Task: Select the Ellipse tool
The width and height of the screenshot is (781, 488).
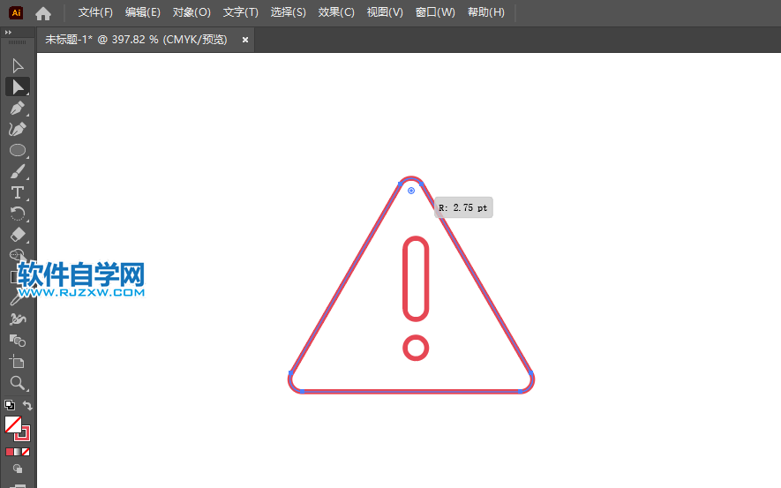Action: (x=18, y=150)
